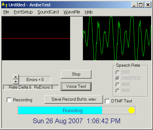The height and width of the screenshot is (130, 153).
Task: Open the WaveFile menu
Action: pyautogui.click(x=72, y=12)
